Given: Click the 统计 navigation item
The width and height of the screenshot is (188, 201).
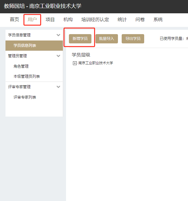Looking at the screenshot, I should [122, 20].
